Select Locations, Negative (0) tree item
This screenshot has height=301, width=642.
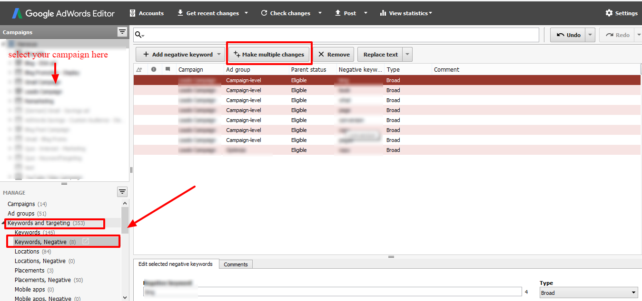45,261
